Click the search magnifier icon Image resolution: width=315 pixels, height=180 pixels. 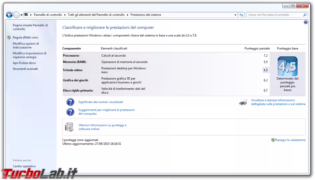click(x=305, y=15)
